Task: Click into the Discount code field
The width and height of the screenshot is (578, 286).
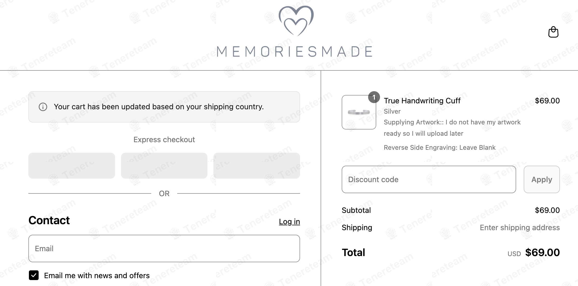Action: 429,179
